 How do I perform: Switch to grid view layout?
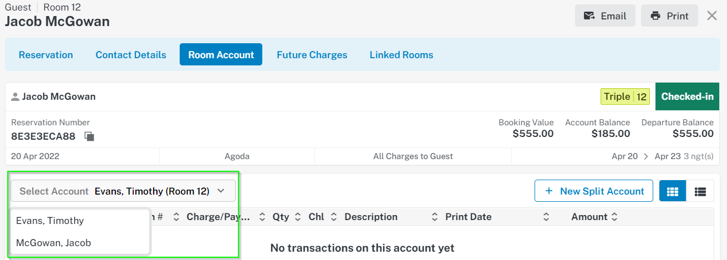(673, 191)
